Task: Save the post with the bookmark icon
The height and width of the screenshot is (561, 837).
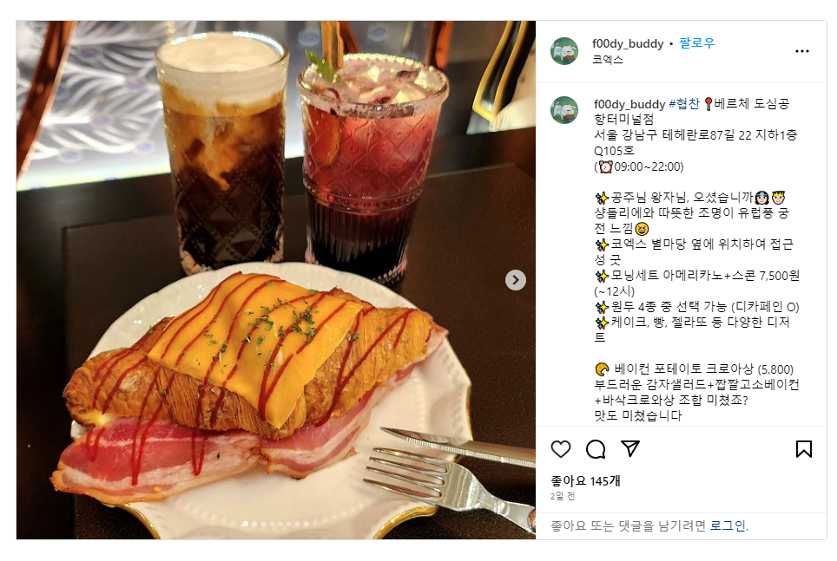Action: point(804,449)
